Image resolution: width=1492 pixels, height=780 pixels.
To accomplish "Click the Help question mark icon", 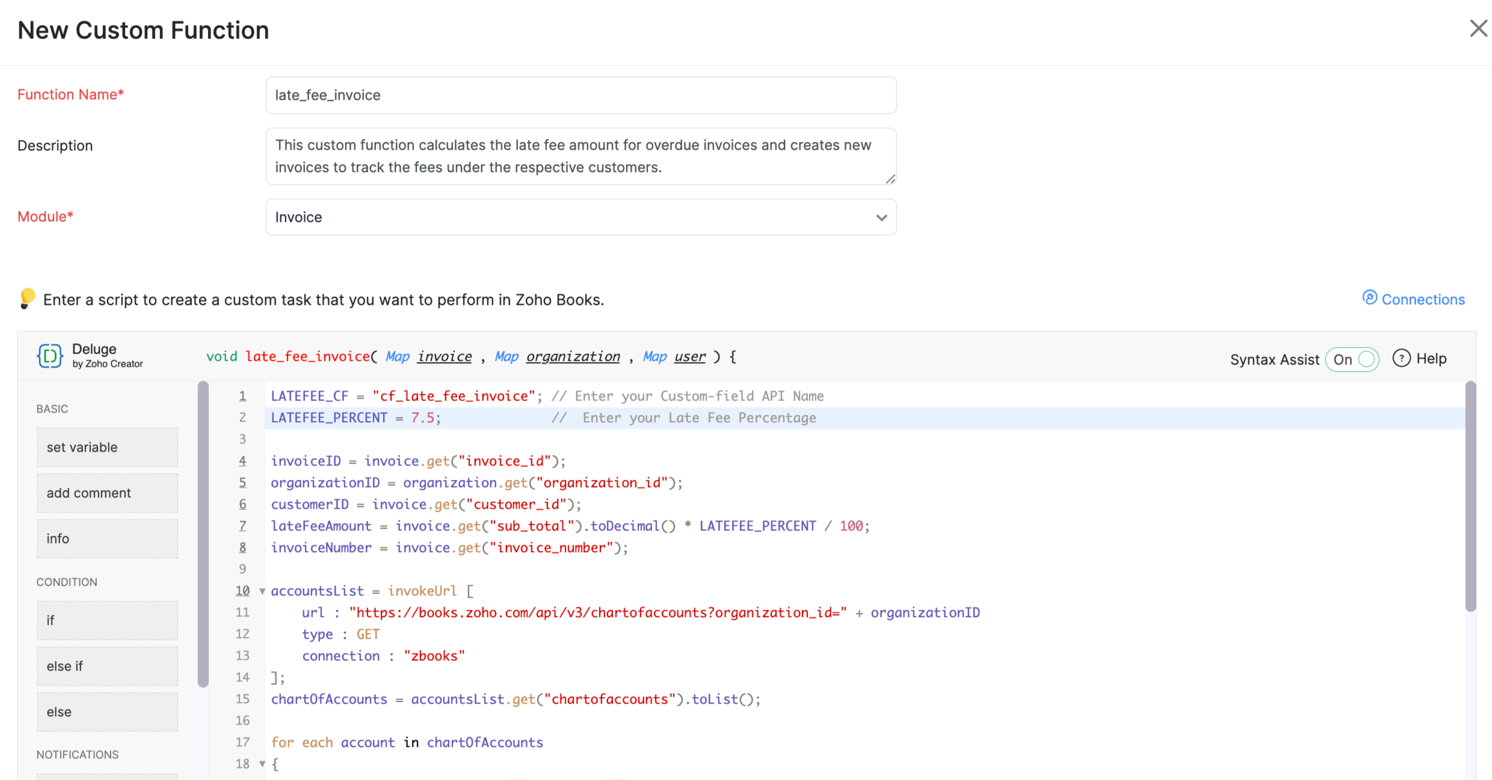I will click(1401, 358).
